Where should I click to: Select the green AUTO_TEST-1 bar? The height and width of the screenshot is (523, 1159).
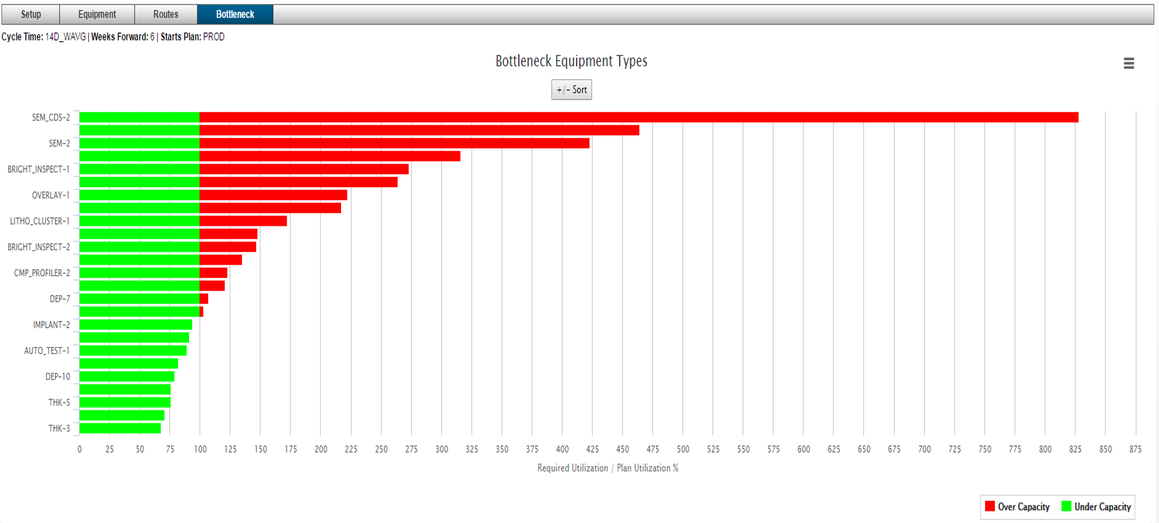point(133,350)
